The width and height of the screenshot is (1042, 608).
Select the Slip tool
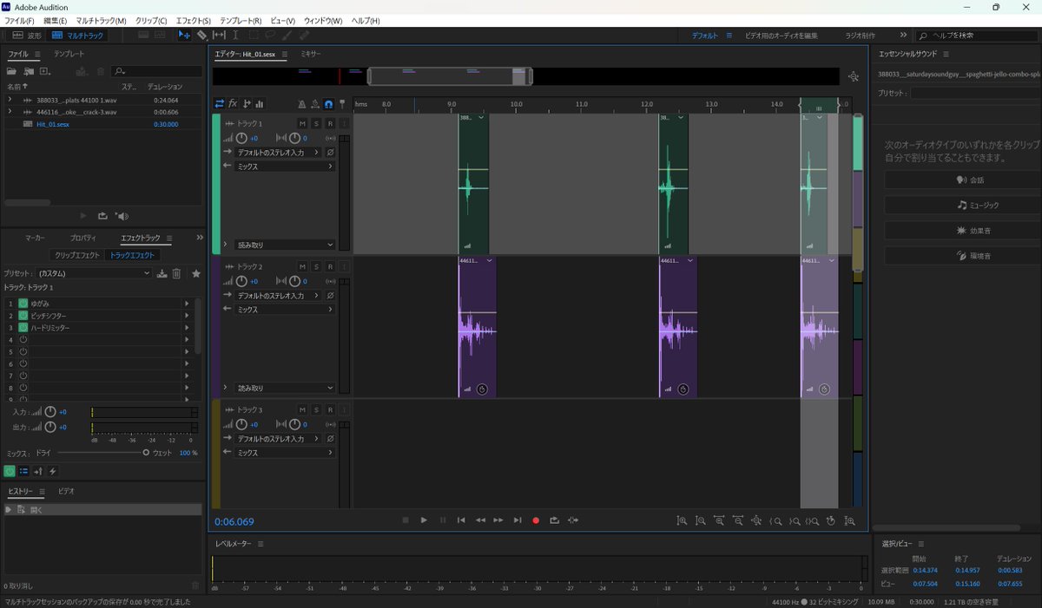pos(219,36)
